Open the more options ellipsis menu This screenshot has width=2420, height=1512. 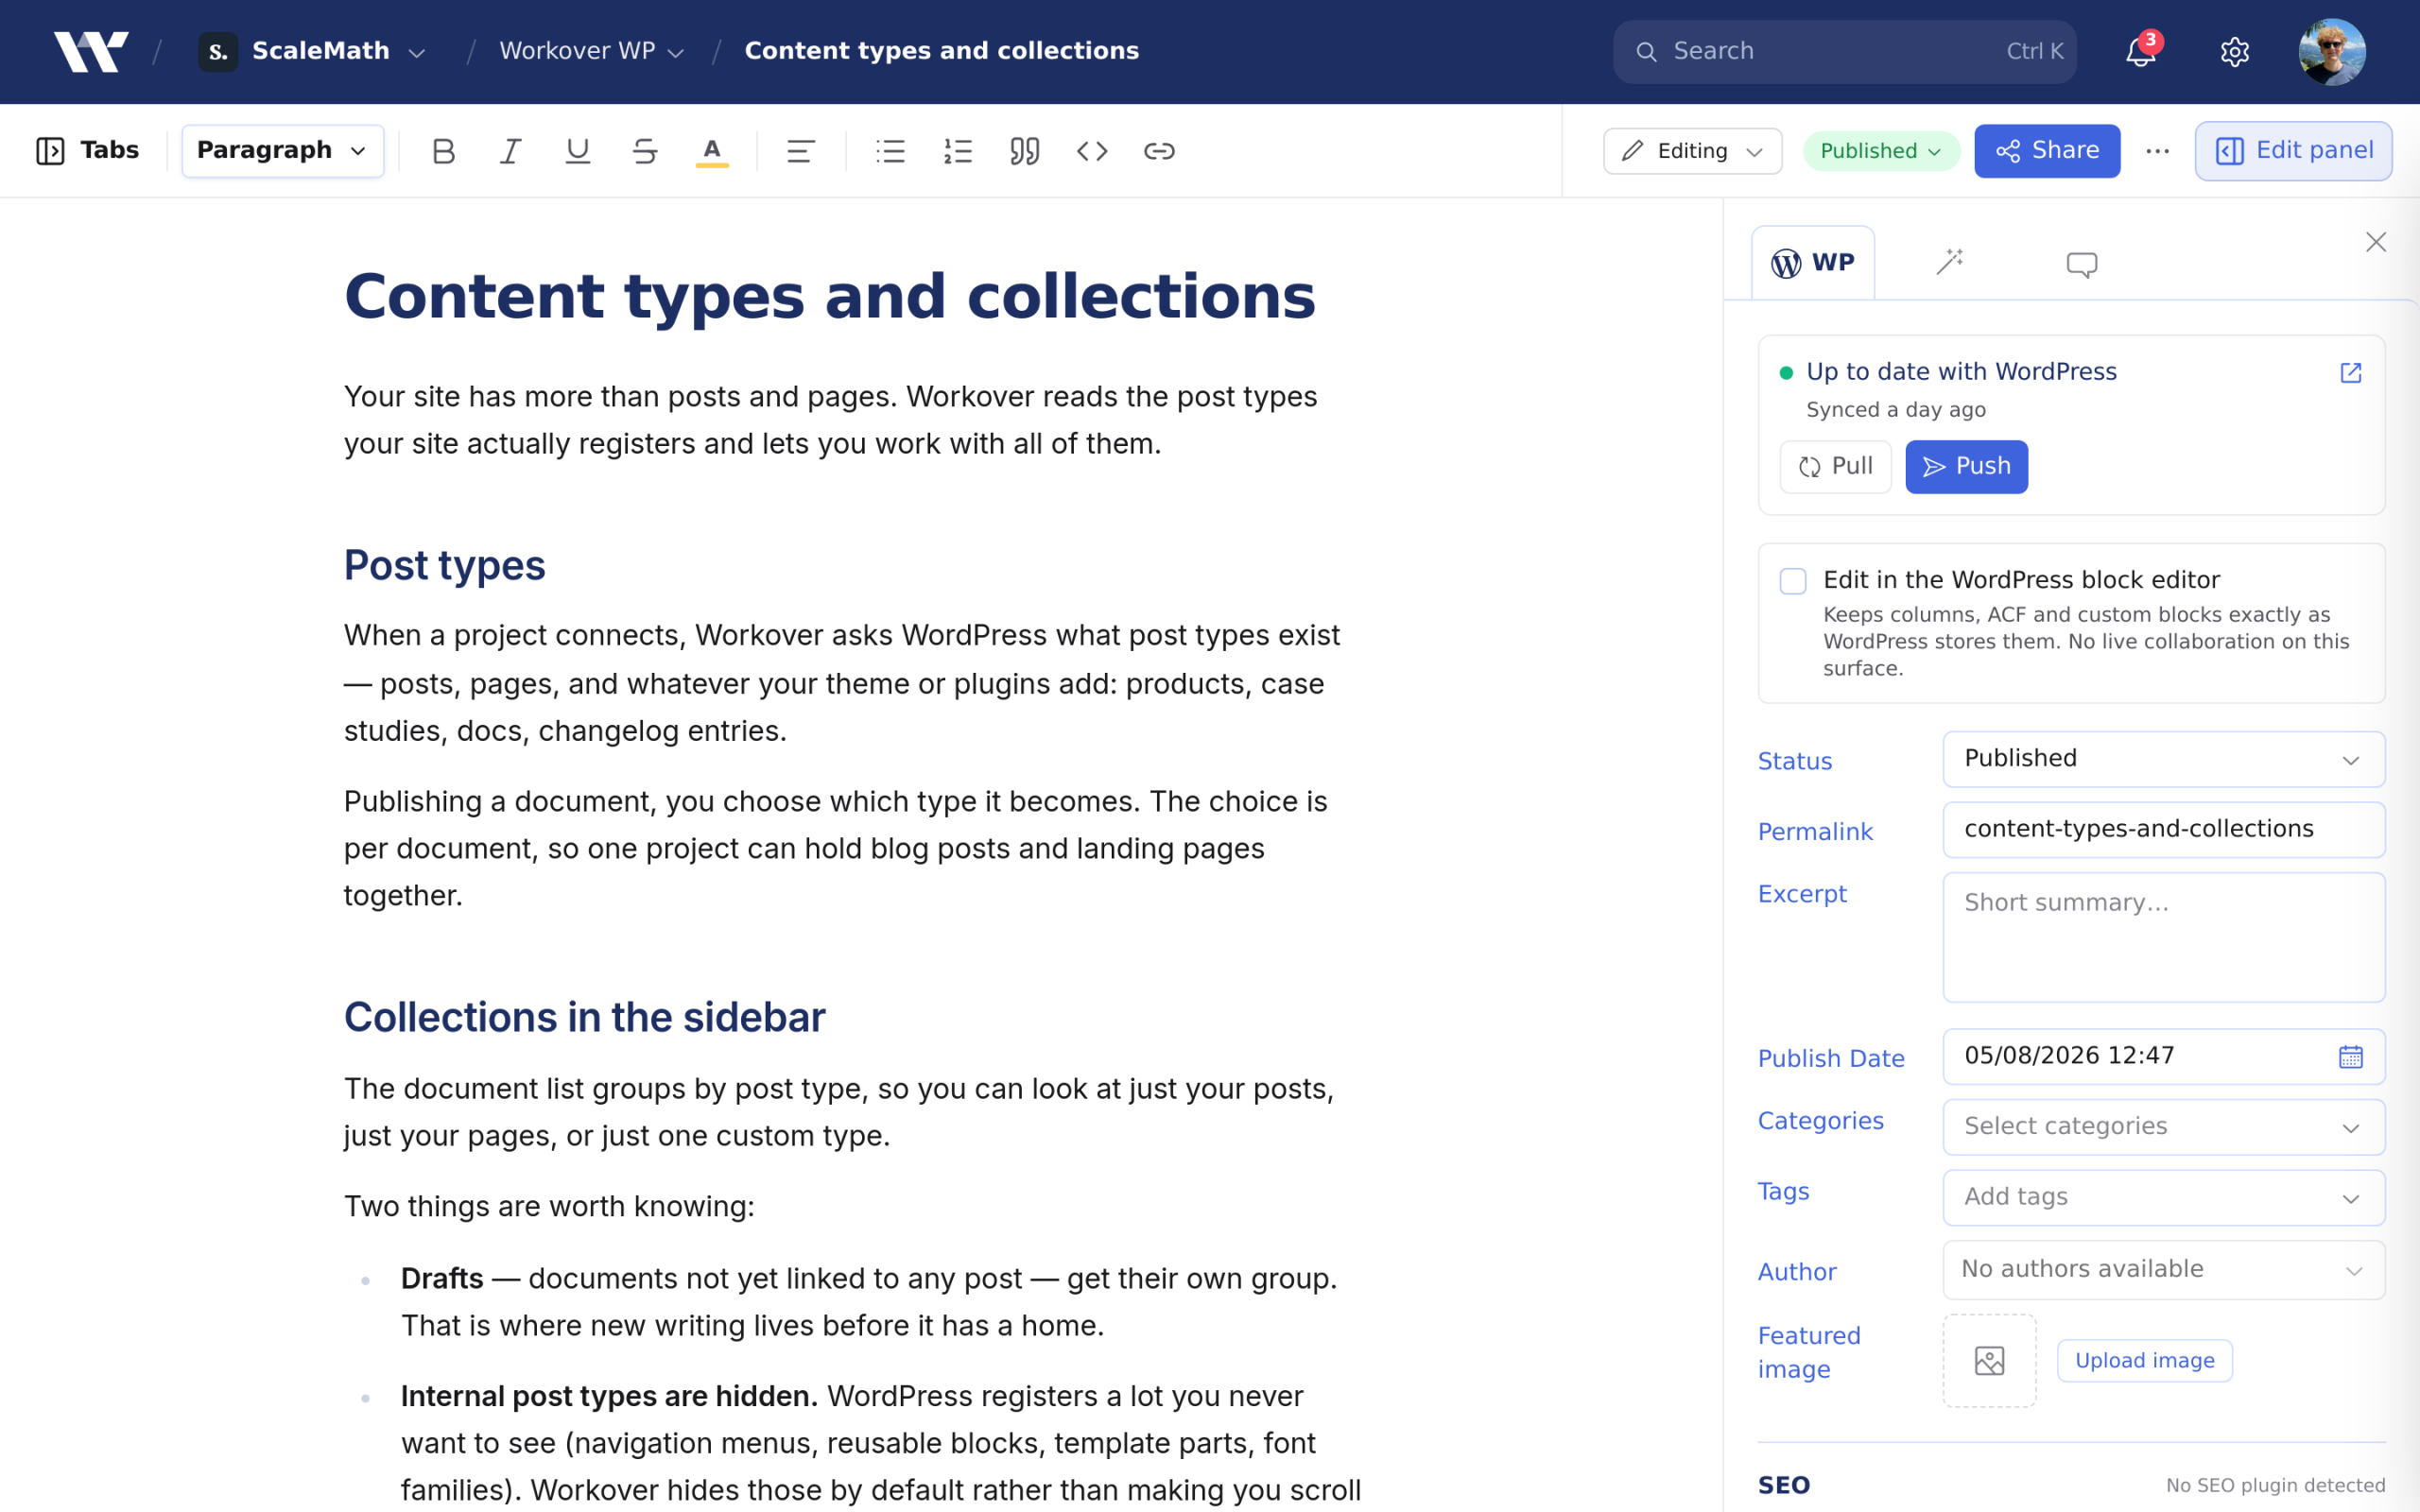click(2158, 151)
